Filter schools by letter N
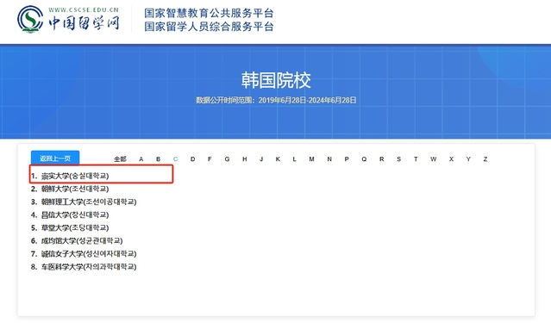551x323 pixels. pos(329,159)
